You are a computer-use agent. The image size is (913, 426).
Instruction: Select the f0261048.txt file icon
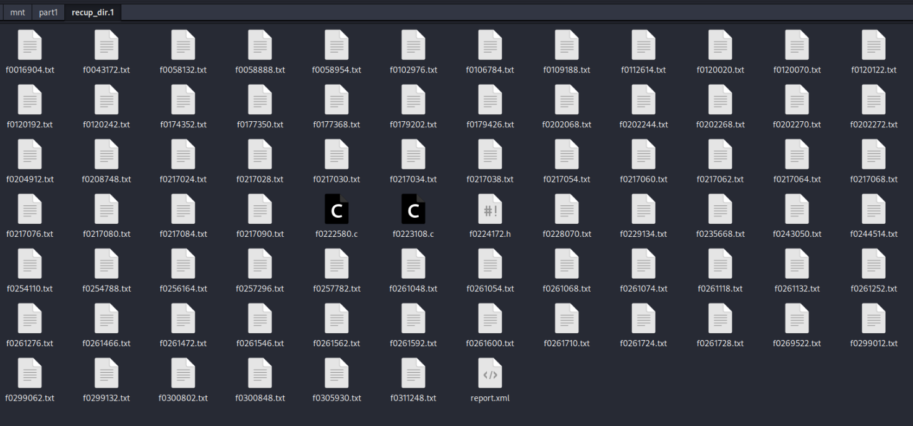pyautogui.click(x=413, y=264)
